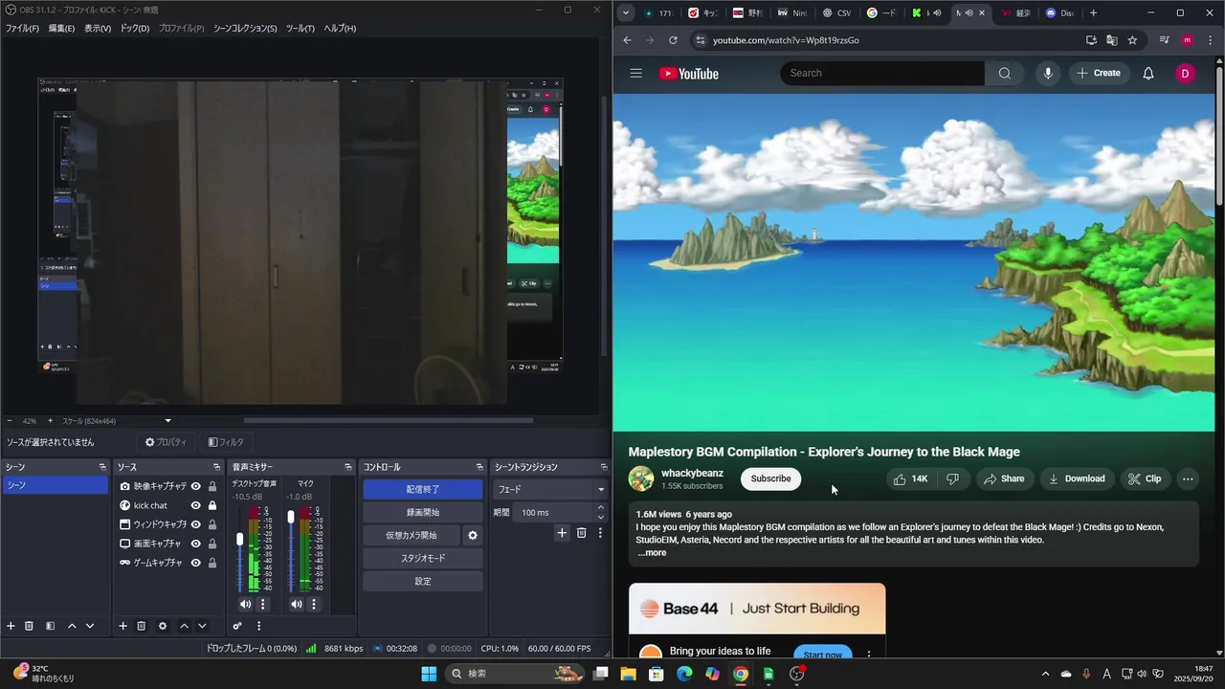
Task: Click YouTube Create button
Action: click(x=1098, y=74)
